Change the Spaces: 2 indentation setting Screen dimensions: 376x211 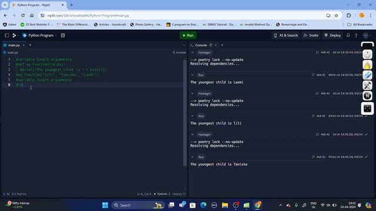(162, 194)
